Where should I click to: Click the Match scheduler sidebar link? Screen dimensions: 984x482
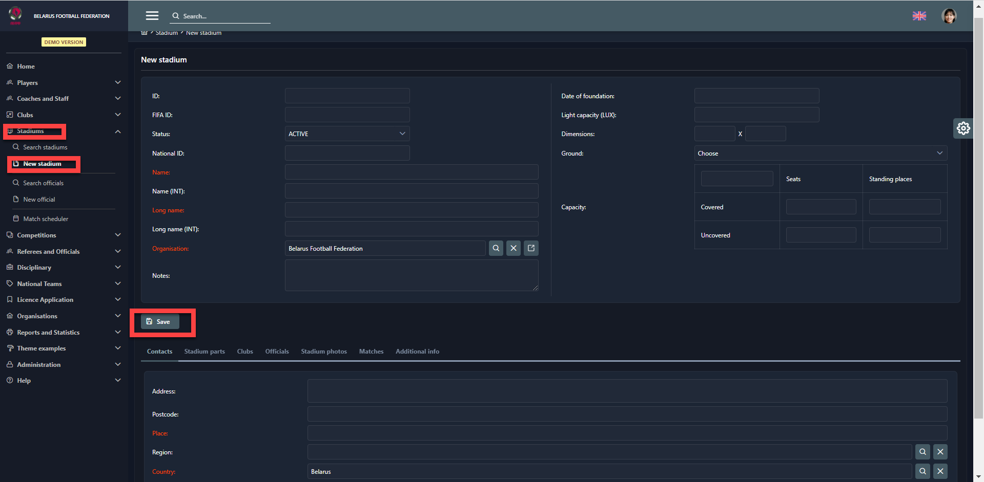pyautogui.click(x=46, y=219)
